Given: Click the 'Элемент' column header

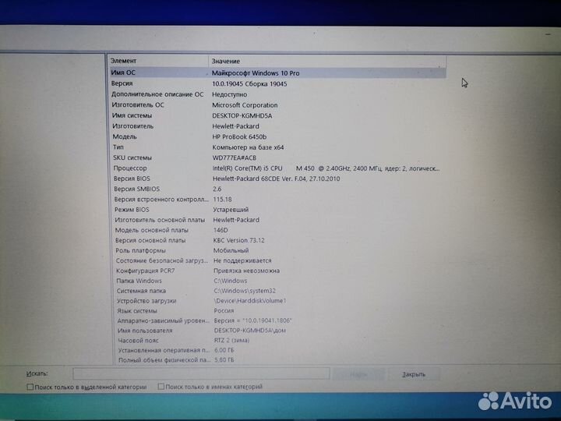Looking at the screenshot, I should click(x=158, y=61).
